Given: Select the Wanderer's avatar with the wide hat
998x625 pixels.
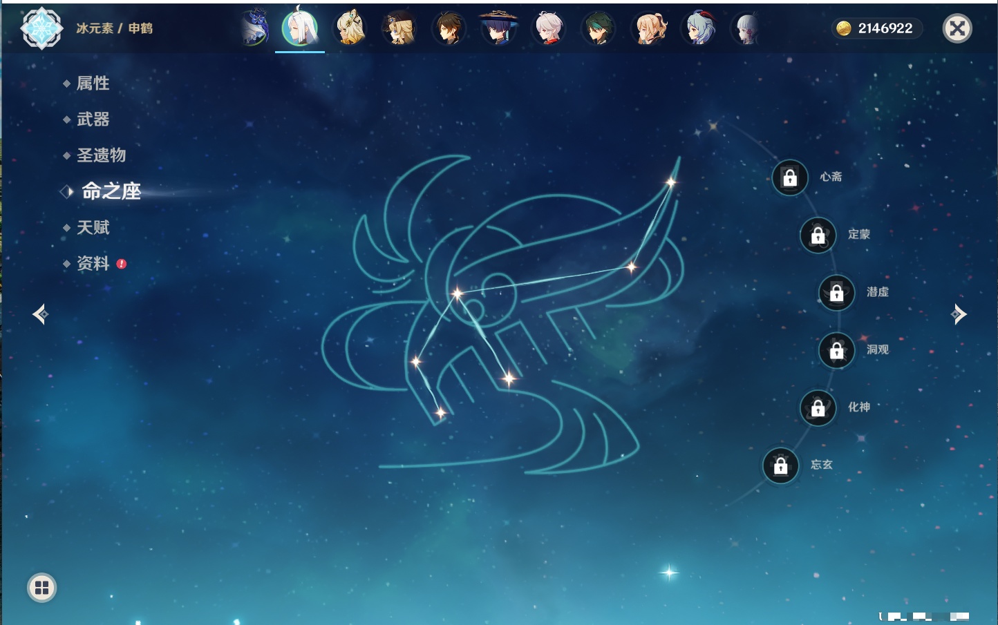Looking at the screenshot, I should [x=498, y=28].
